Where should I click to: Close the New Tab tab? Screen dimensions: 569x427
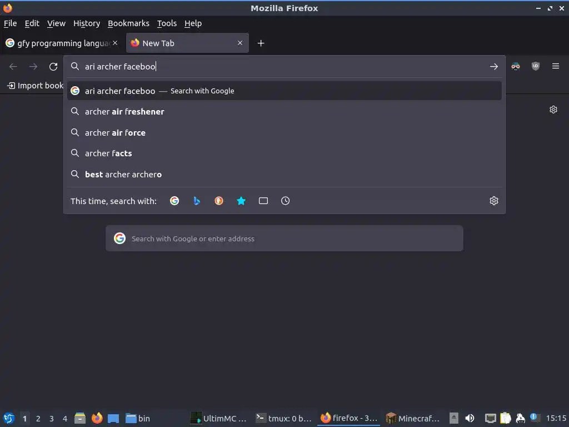point(240,43)
